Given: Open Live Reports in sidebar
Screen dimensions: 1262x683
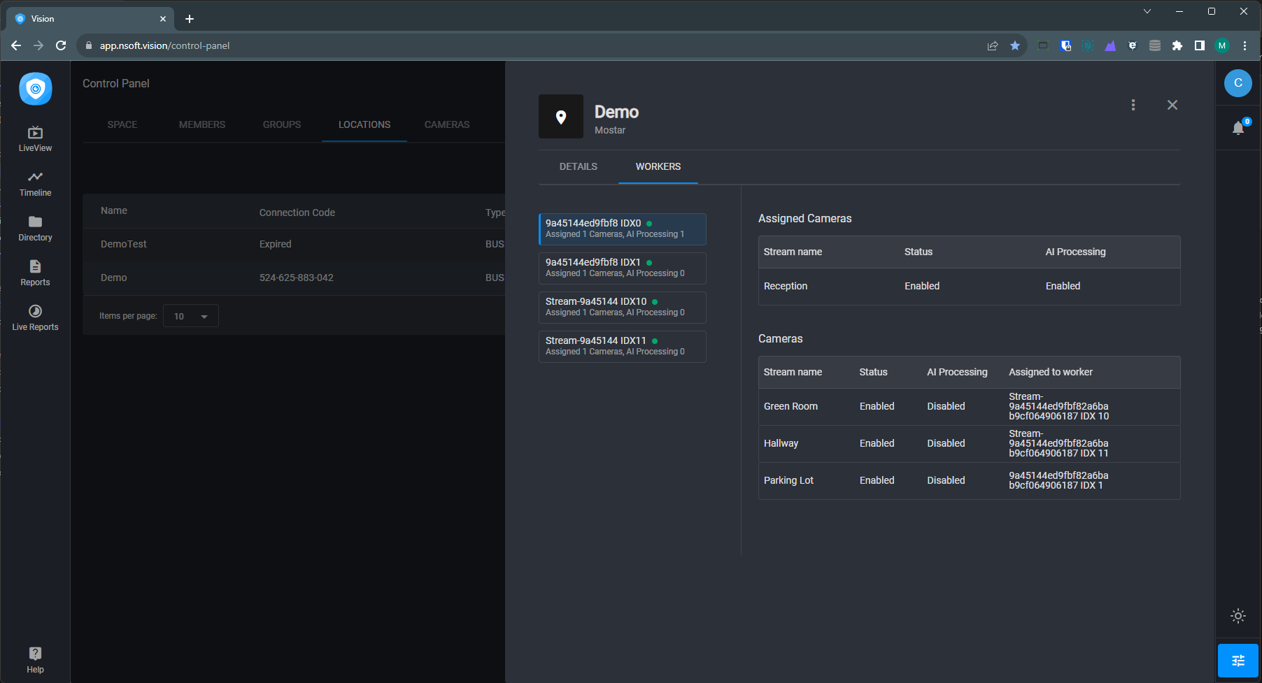Looking at the screenshot, I should pyautogui.click(x=35, y=318).
